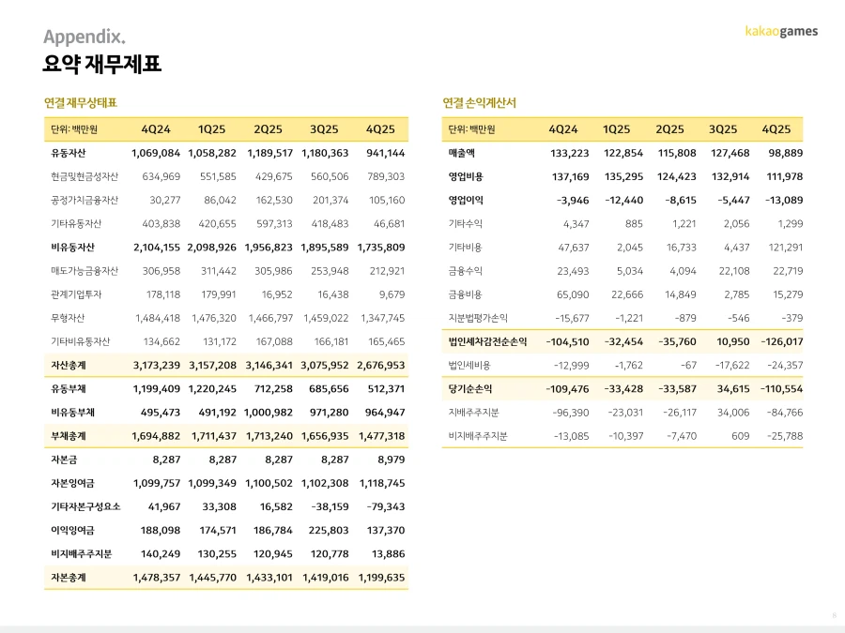Screen dimensions: 845x633
Task: Select the 4Q25 column header in balance sheet table
Action: click(380, 129)
